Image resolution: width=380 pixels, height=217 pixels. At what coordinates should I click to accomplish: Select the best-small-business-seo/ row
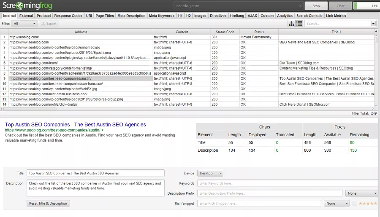point(187,94)
